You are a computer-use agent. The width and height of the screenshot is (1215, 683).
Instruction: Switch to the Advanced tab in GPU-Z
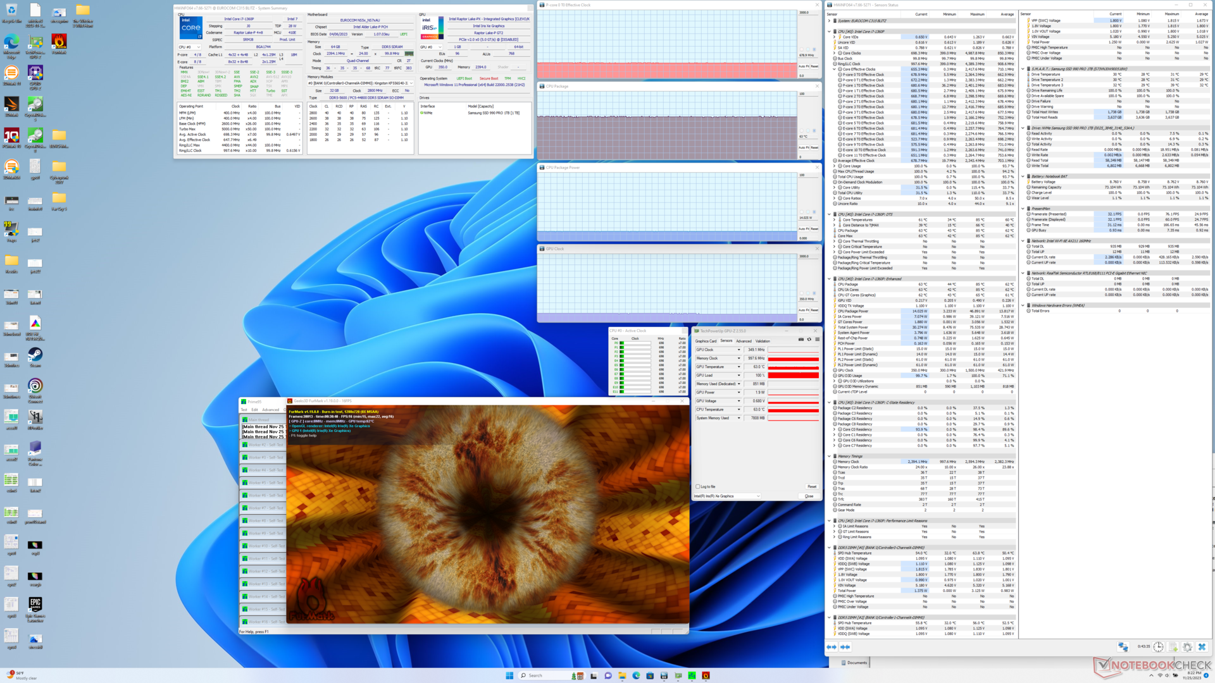(x=744, y=341)
